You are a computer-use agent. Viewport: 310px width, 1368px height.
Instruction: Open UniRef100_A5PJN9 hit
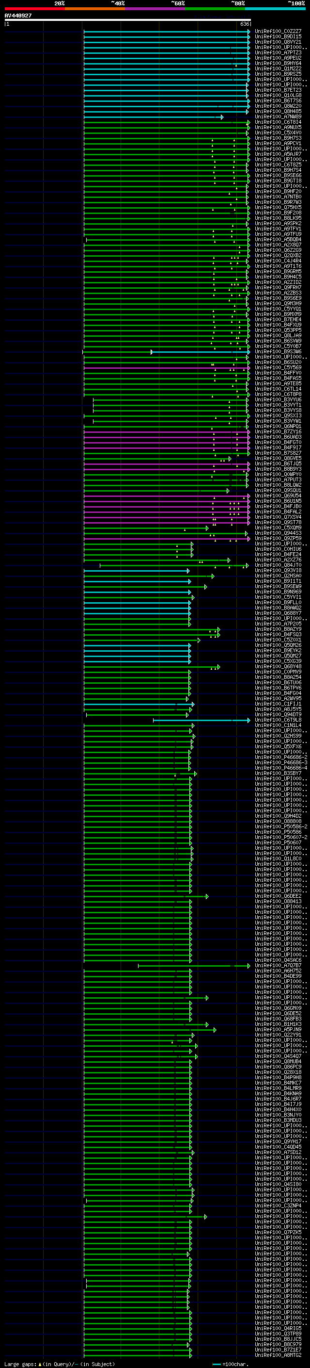pyautogui.click(x=278, y=1029)
